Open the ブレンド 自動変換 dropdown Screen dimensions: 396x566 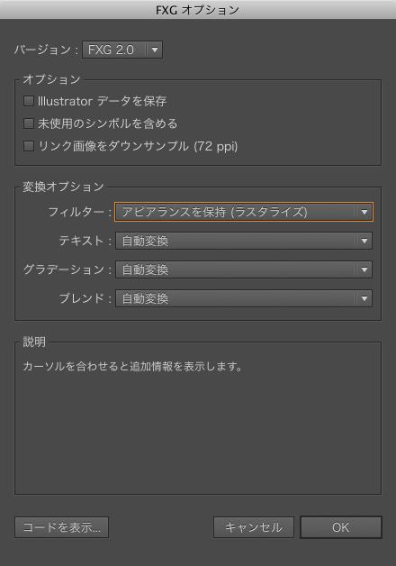244,298
